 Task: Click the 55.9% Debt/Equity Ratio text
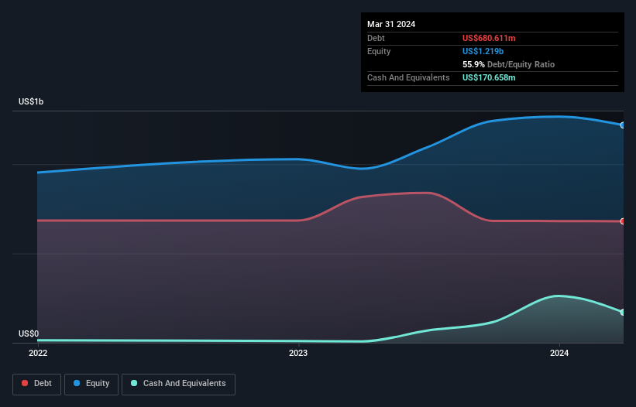point(509,64)
